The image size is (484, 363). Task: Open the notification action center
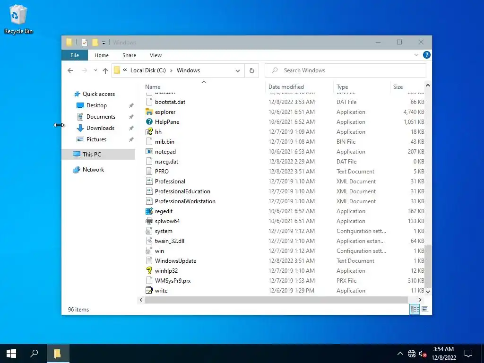pyautogui.click(x=468, y=354)
